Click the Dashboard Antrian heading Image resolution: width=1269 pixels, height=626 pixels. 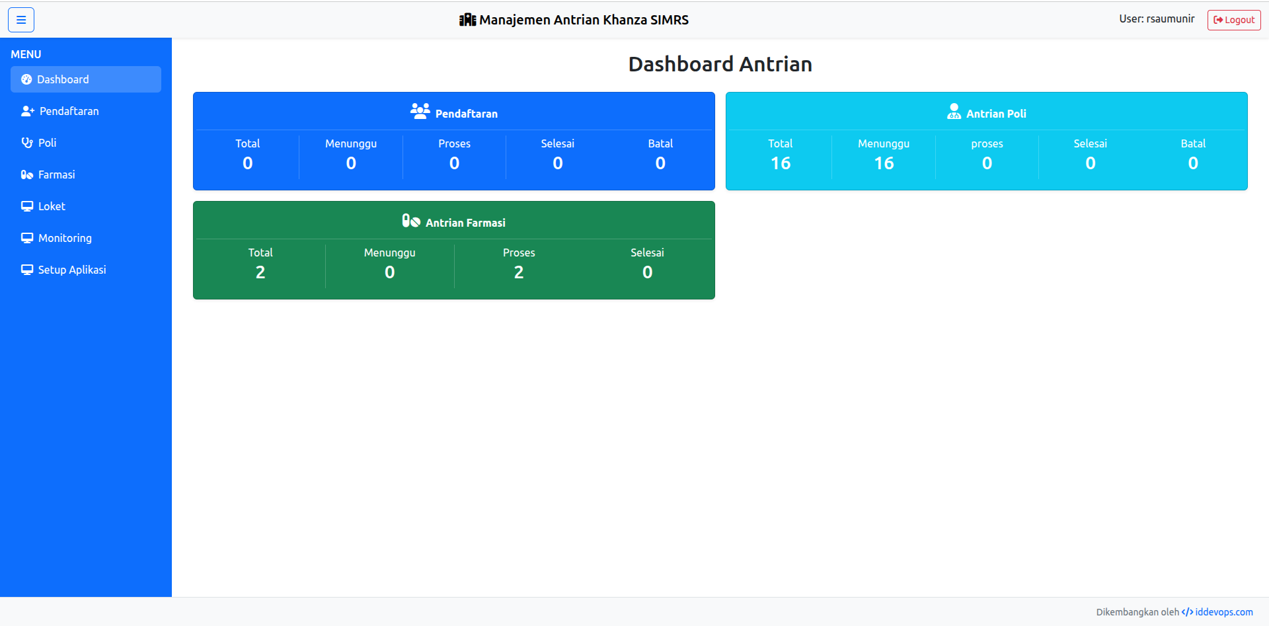(720, 64)
